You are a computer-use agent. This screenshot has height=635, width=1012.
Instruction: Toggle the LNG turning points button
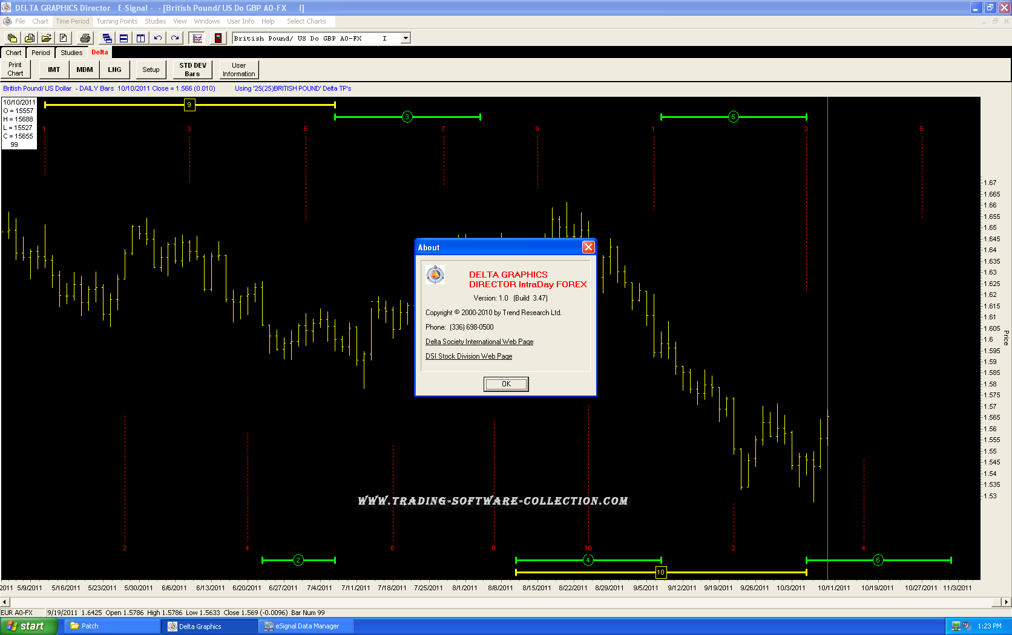114,70
